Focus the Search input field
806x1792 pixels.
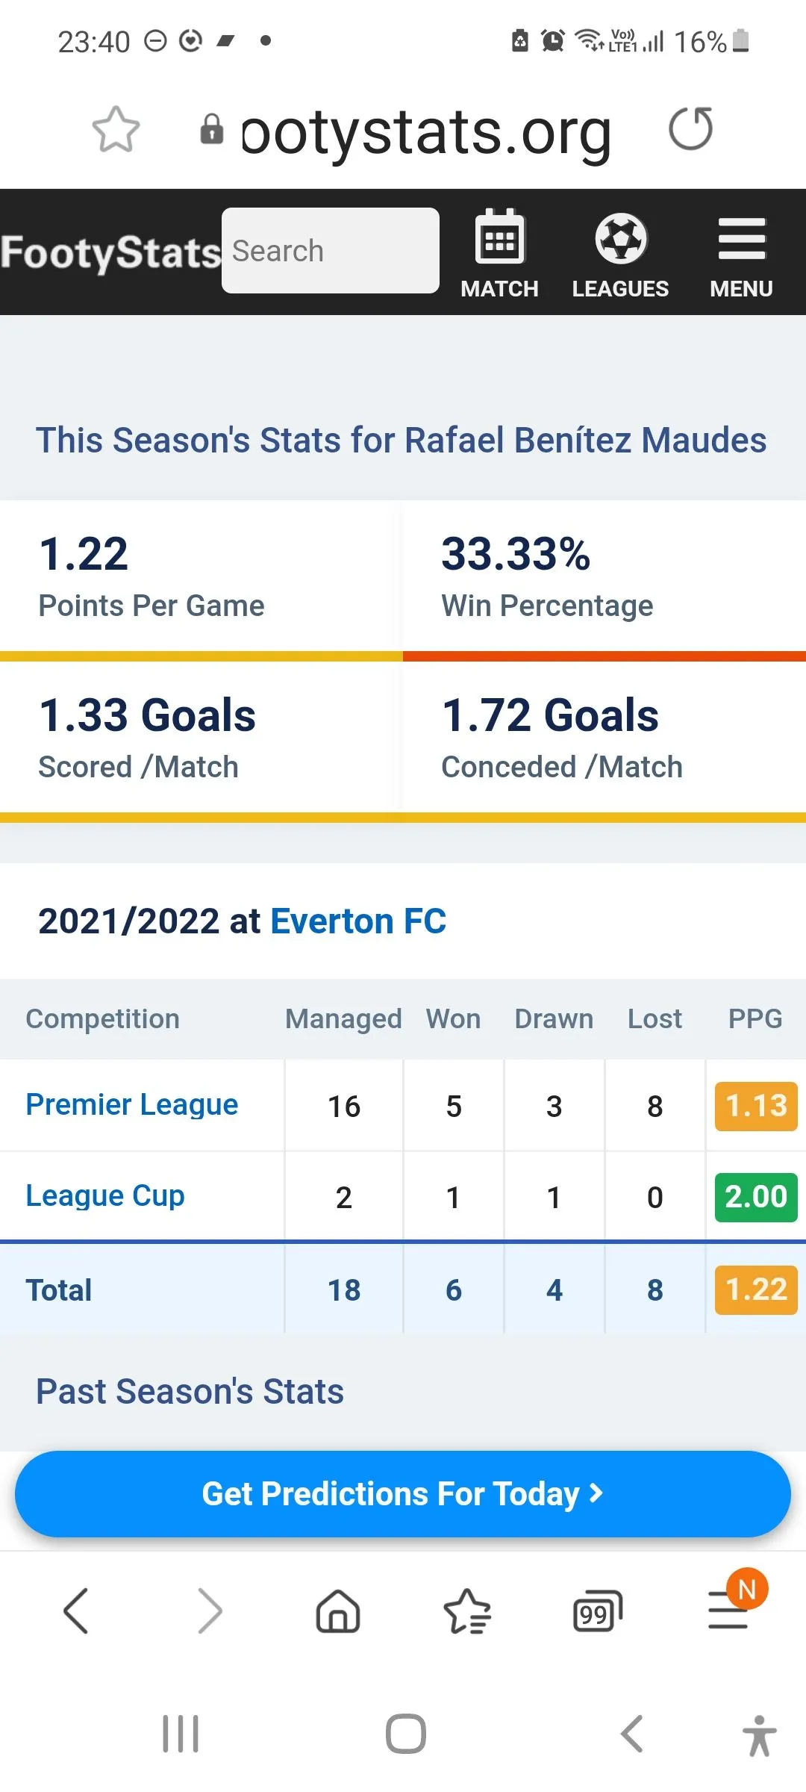[330, 251]
